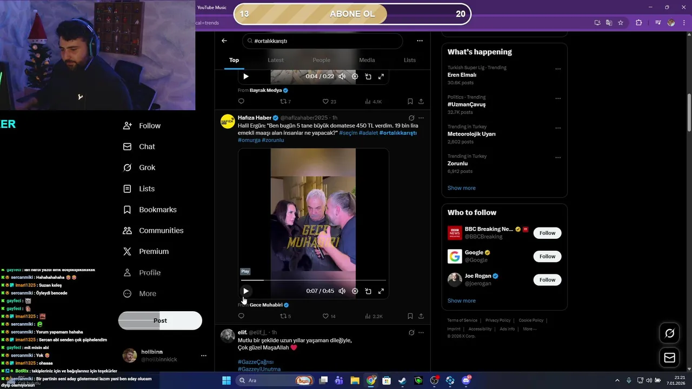Like the post with 23 likes
Image resolution: width=692 pixels, height=389 pixels.
click(x=329, y=101)
